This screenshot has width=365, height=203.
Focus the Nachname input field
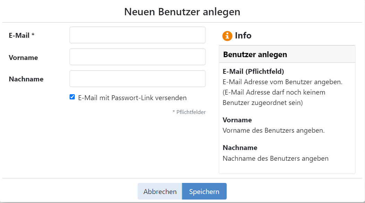tap(138, 79)
